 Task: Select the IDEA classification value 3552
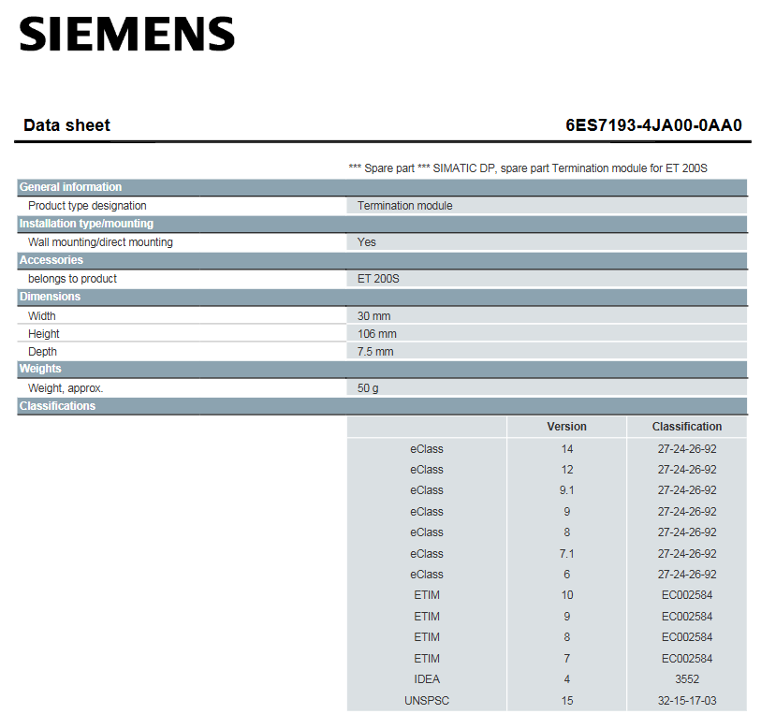[x=687, y=679]
